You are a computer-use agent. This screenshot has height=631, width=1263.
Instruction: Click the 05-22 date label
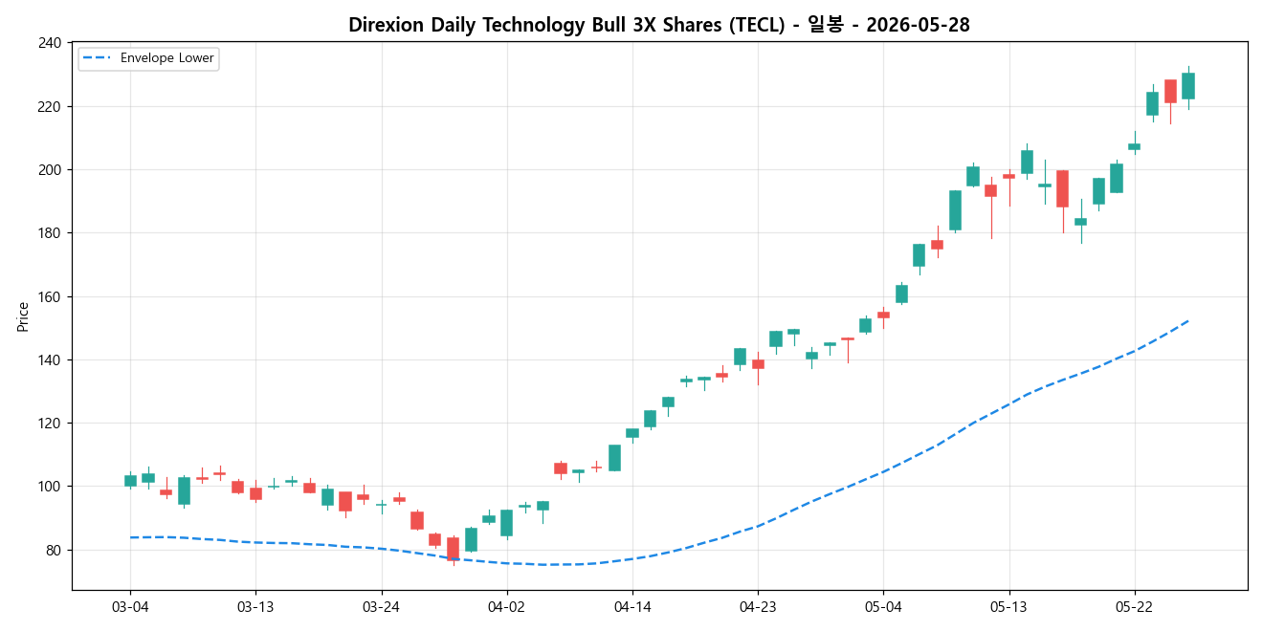pos(1134,606)
